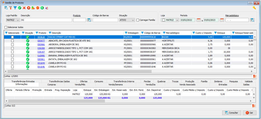Expand the Loja dropdown in period panel
This screenshot has height=119, width=261.
pos(177,20)
